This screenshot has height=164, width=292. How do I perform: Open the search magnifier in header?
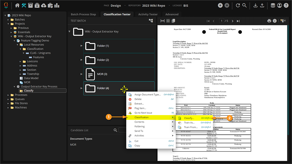[x=244, y=6]
